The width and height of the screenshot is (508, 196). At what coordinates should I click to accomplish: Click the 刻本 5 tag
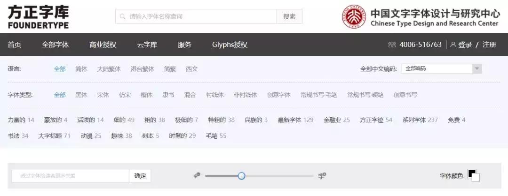click(151, 136)
